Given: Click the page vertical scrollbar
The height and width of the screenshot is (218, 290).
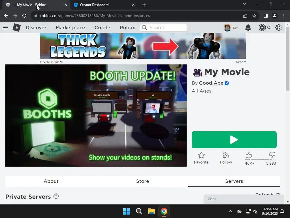Looking at the screenshot, I should (287, 59).
